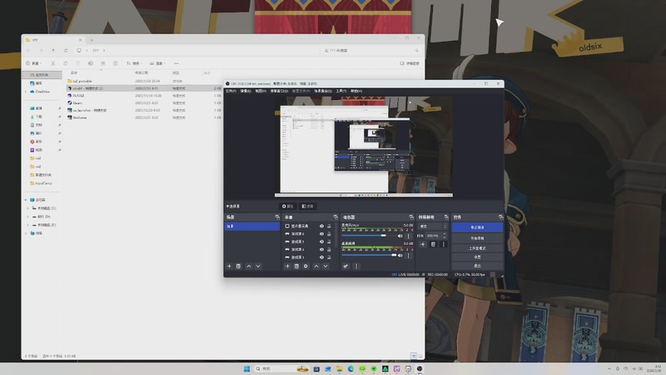Open OBS 场景集合(S) Scene Collection menu

point(323,91)
